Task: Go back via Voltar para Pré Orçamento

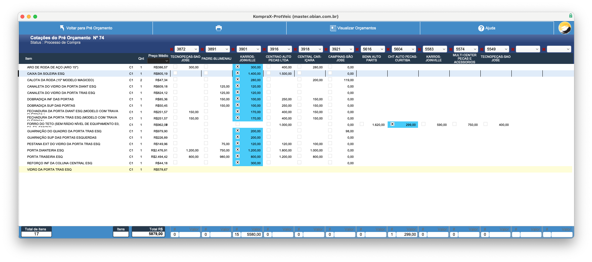Action: coord(86,28)
